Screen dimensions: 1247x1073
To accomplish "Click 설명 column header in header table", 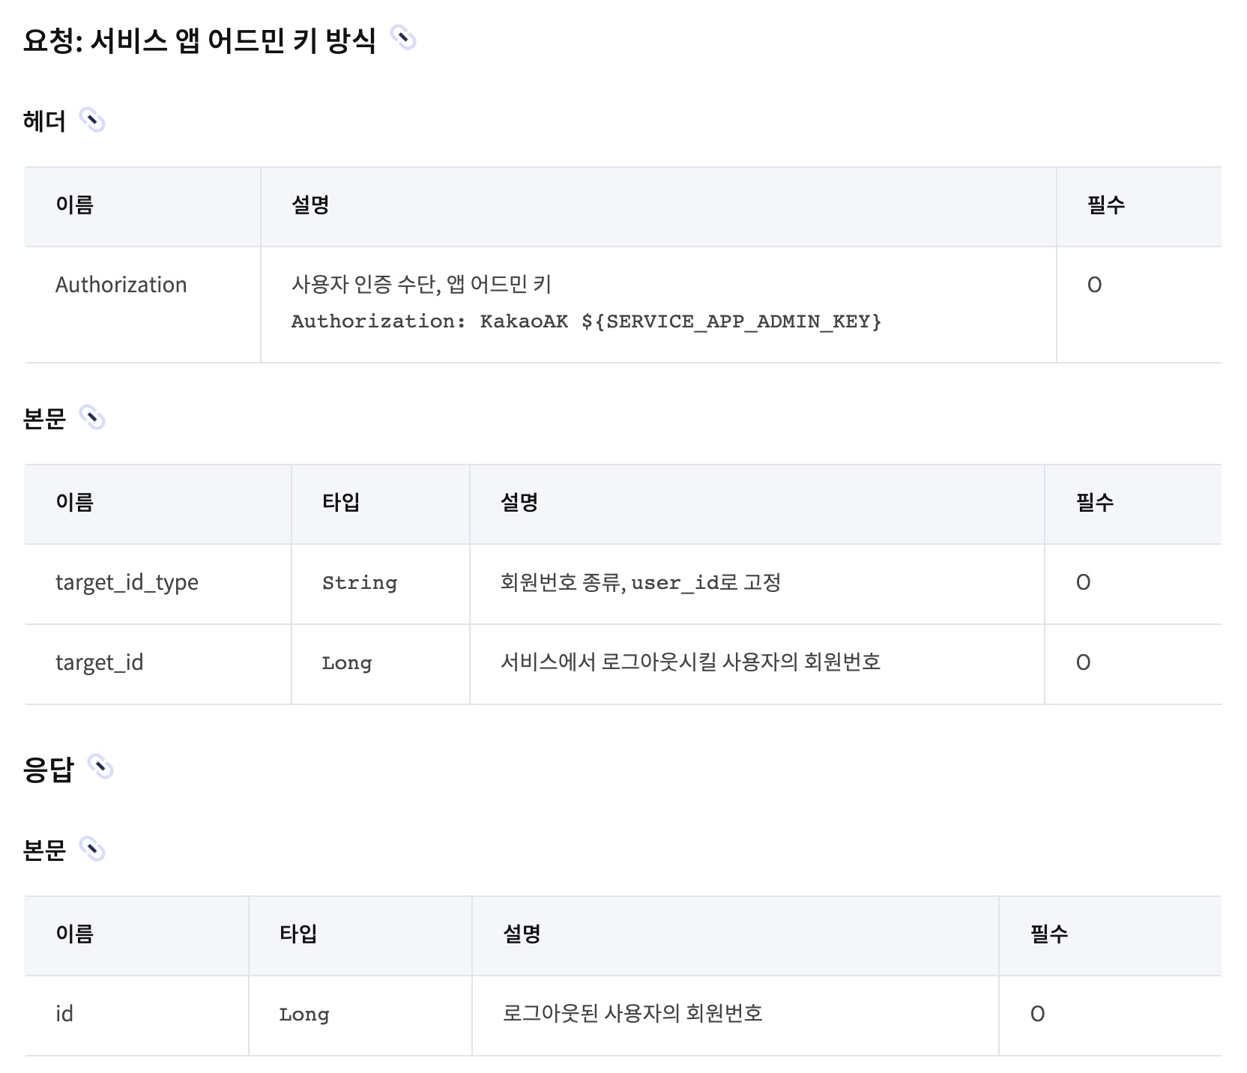I will pos(310,205).
